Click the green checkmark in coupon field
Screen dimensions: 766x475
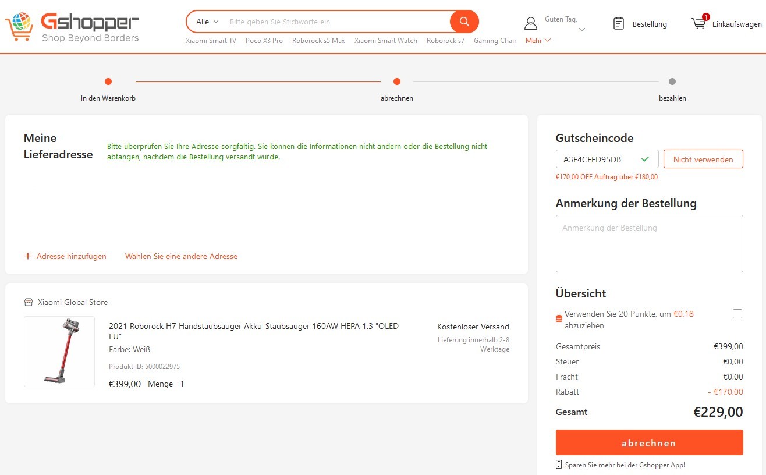click(x=645, y=159)
